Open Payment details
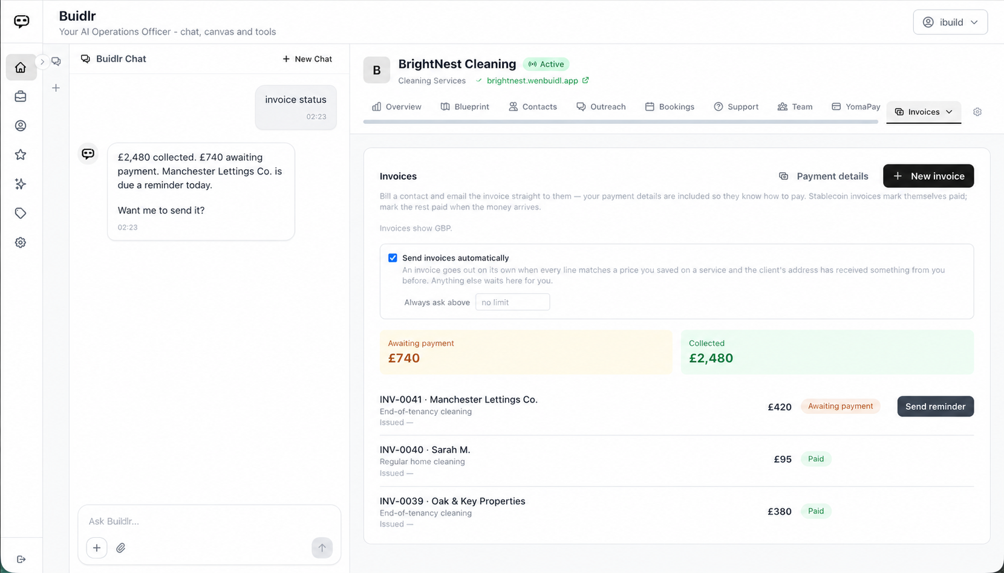This screenshot has height=573, width=1004. point(823,176)
